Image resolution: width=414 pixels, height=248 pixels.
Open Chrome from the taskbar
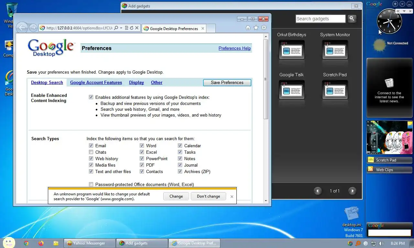coord(26,243)
